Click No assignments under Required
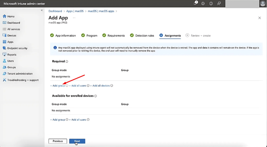The height and width of the screenshot is (147, 267). pyautogui.click(x=61, y=77)
